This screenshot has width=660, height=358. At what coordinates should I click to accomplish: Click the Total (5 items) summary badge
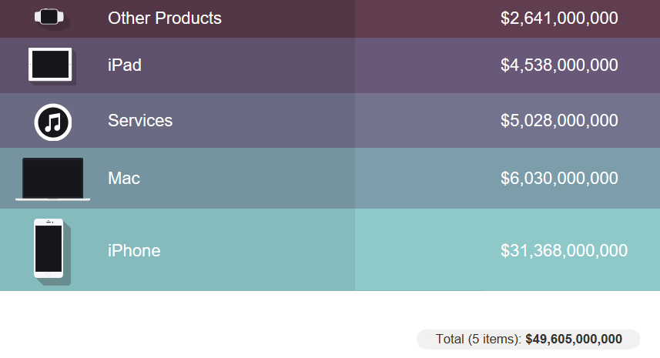528,339
